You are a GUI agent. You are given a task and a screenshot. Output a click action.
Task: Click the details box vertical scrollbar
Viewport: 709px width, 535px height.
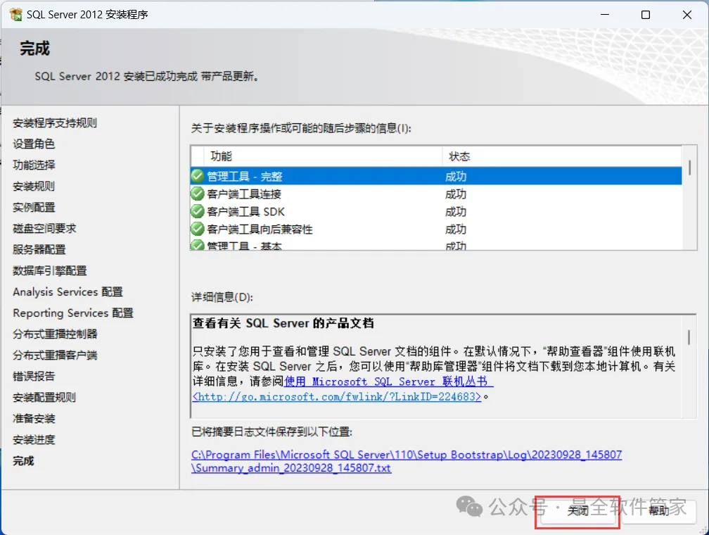(689, 366)
